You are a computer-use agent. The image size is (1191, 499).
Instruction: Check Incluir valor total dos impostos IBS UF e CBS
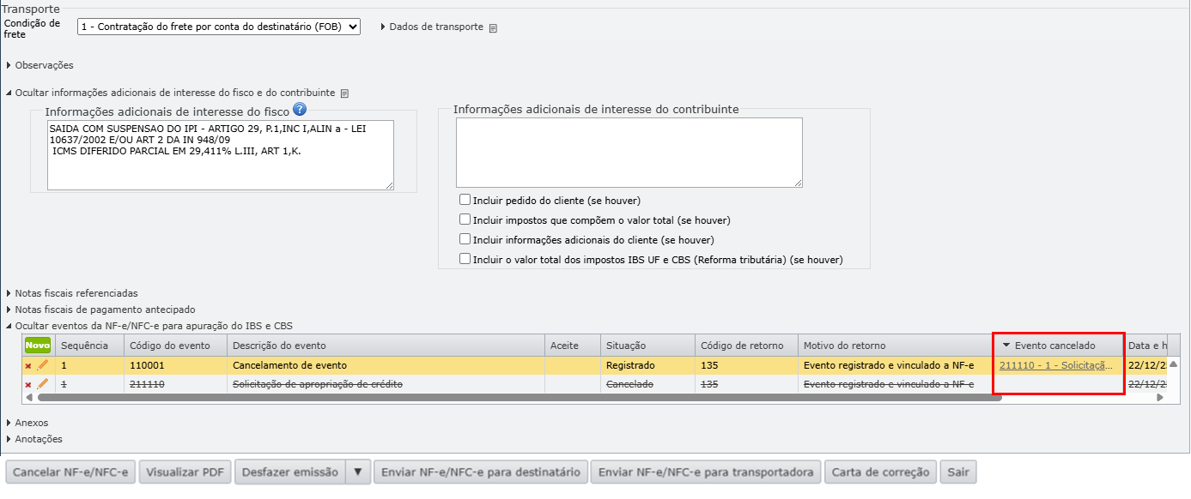pyautogui.click(x=465, y=259)
